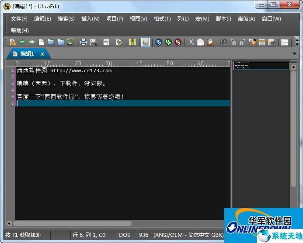
Task: Change code page 936 in status bar
Action: [143, 235]
